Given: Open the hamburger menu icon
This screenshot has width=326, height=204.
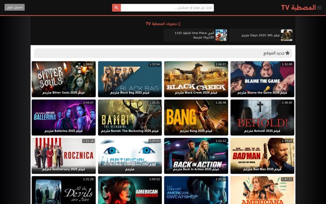Looking at the screenshot, I should click(x=319, y=8).
